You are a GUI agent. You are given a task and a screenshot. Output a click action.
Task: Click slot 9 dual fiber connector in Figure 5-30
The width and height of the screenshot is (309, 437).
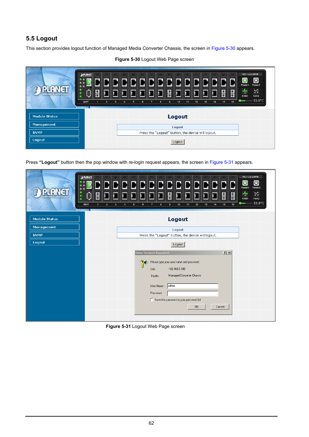coord(169,94)
